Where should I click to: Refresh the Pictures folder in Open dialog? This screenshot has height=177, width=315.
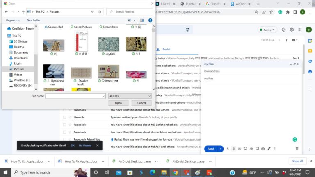(100, 12)
